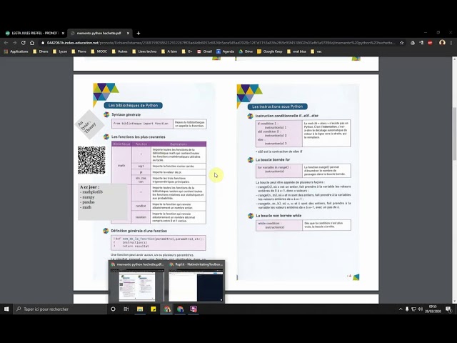Click the second Chrome taskbar icon
The image size is (457, 343).
180,309
